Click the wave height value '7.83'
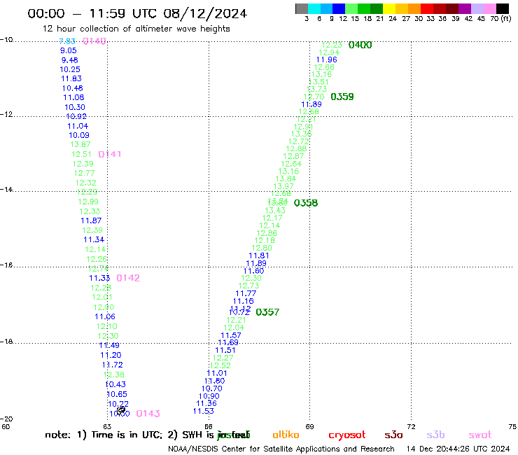This screenshot has width=518, height=455. click(67, 41)
